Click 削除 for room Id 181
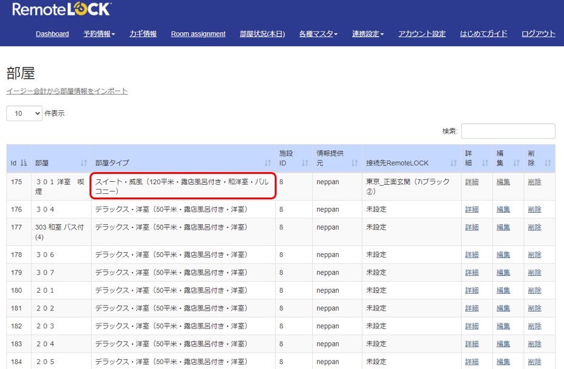 click(x=534, y=308)
